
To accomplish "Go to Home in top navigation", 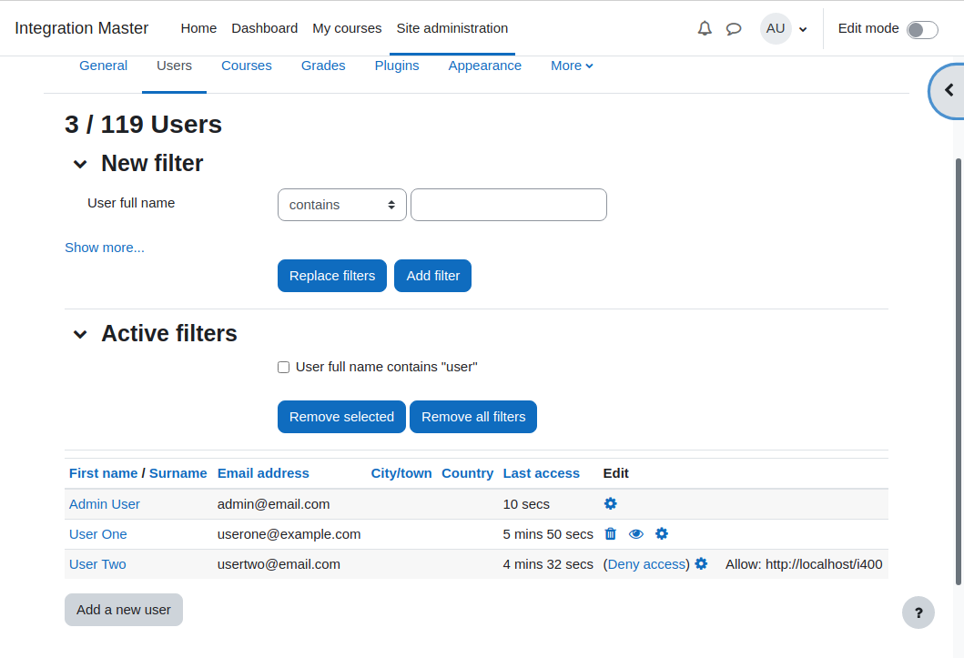I will coord(198,28).
